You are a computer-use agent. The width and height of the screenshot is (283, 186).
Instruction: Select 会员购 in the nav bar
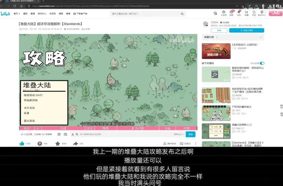click(x=53, y=14)
